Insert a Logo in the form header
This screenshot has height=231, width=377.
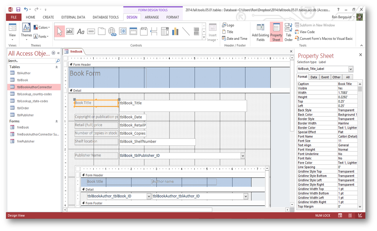coord(228,25)
